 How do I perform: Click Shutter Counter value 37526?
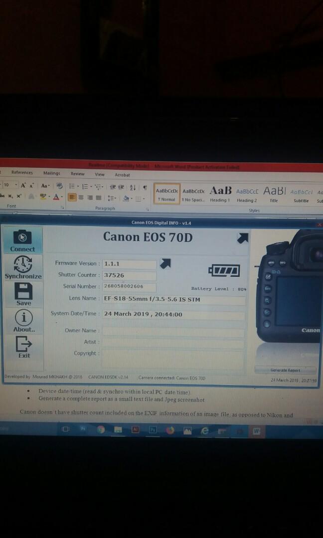click(x=130, y=275)
